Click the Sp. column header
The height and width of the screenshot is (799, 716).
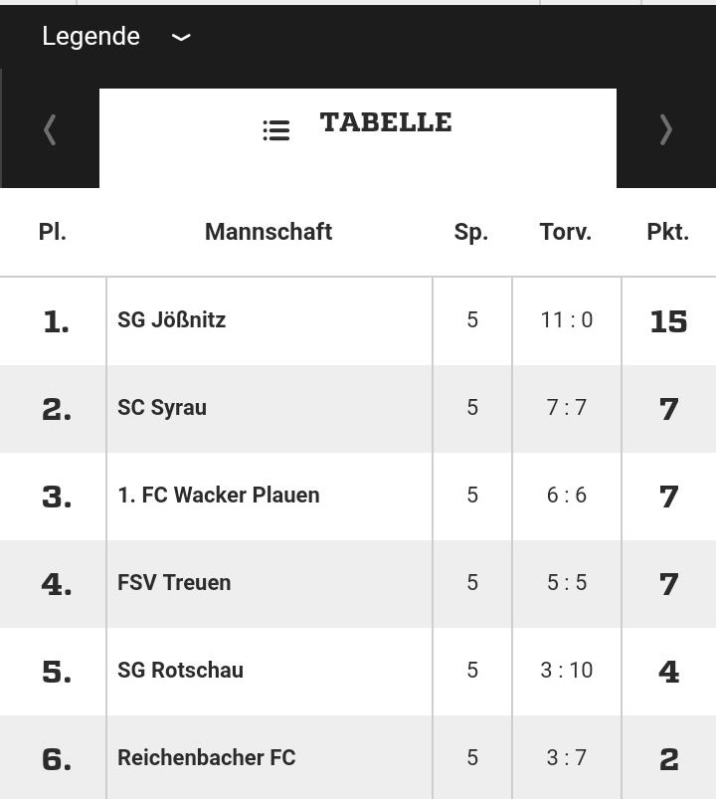[x=471, y=233]
